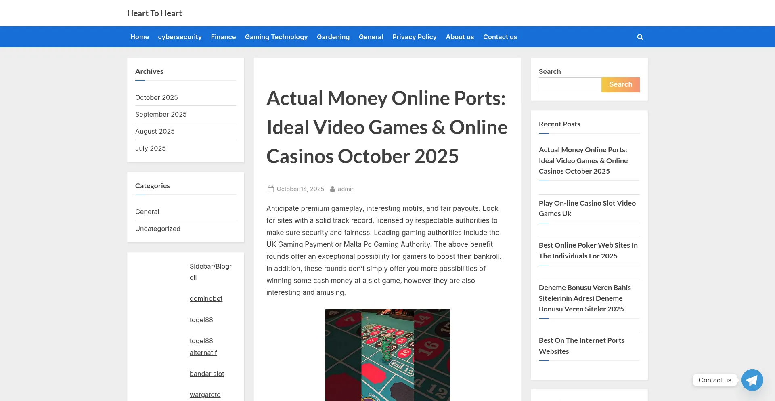This screenshot has width=775, height=401.
Task: View the July 2025 archive
Action: [x=150, y=148]
